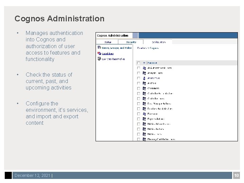Open the Directory Administrators entry name
244x183 pixels.
pyautogui.click(x=160, y=109)
